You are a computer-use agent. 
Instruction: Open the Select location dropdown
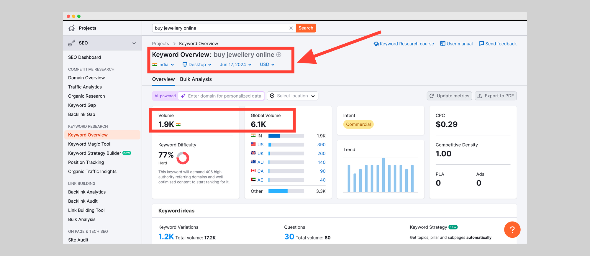point(292,96)
